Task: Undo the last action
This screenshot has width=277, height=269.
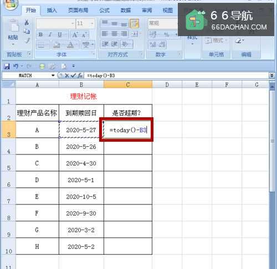Action: tap(16, 66)
